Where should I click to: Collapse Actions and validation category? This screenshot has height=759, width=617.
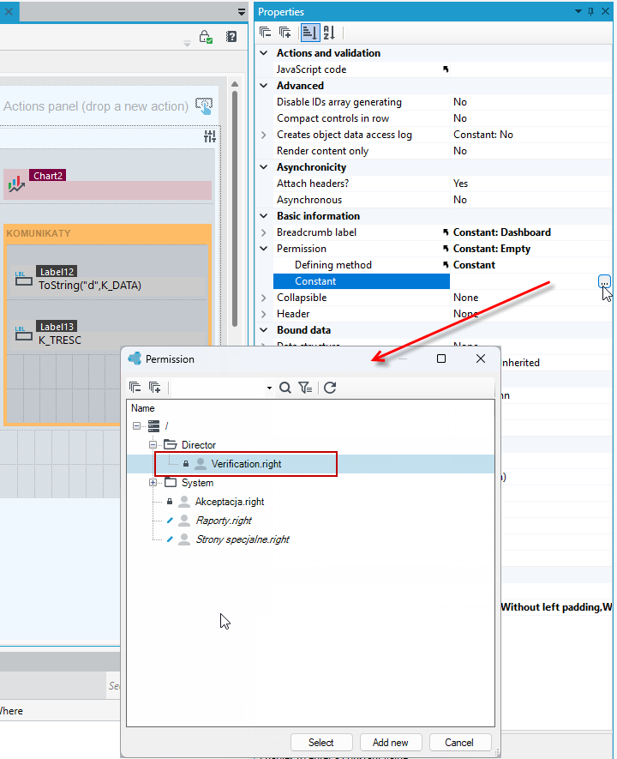pyautogui.click(x=264, y=53)
